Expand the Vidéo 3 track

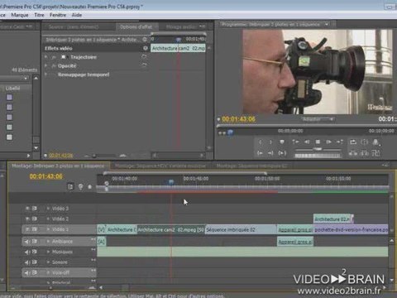(48, 209)
